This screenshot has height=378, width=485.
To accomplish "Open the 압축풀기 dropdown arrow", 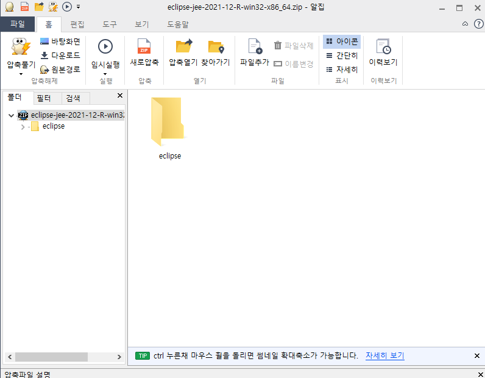I will [21, 74].
